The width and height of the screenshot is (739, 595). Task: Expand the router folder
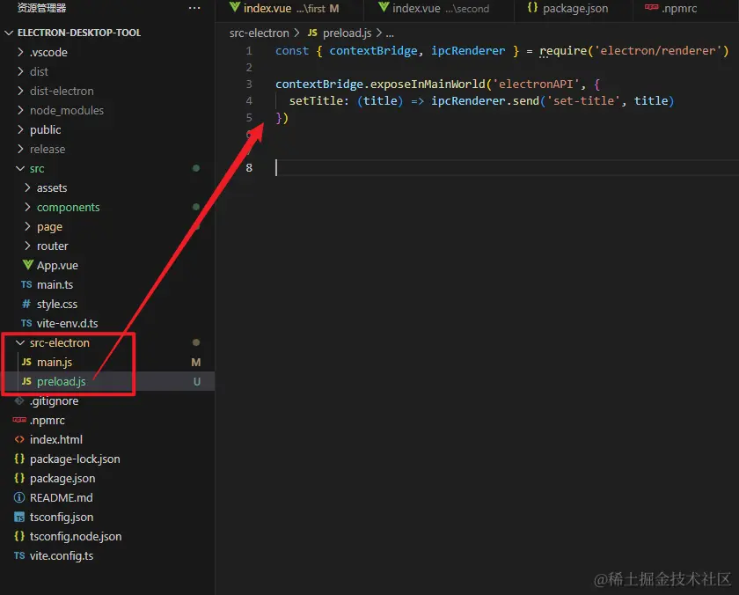click(27, 246)
